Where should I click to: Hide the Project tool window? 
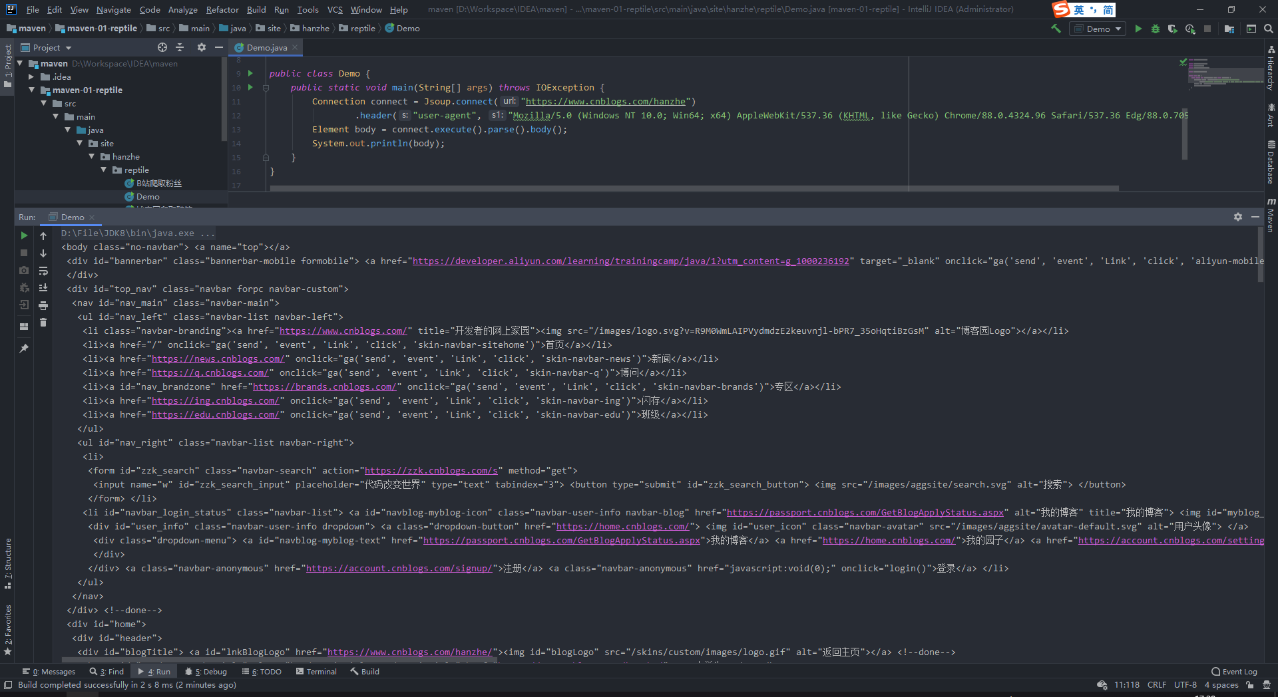[x=219, y=47]
